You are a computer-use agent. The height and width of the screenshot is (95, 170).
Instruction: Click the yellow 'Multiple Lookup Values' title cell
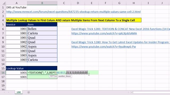(x=74, y=20)
